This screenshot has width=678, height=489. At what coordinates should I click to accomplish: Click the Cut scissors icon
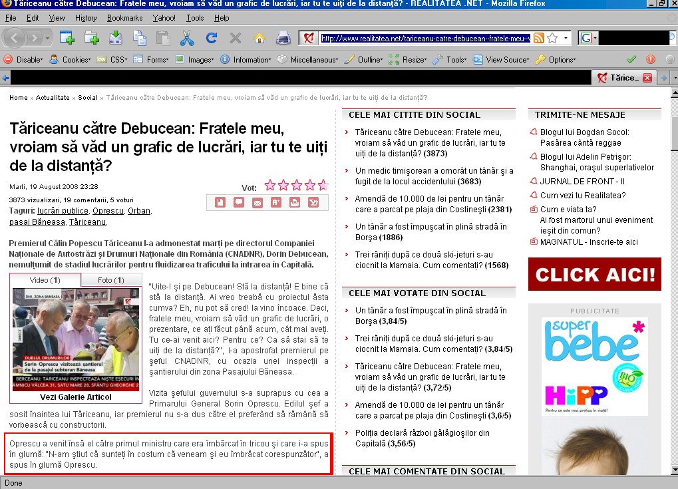pos(187,38)
